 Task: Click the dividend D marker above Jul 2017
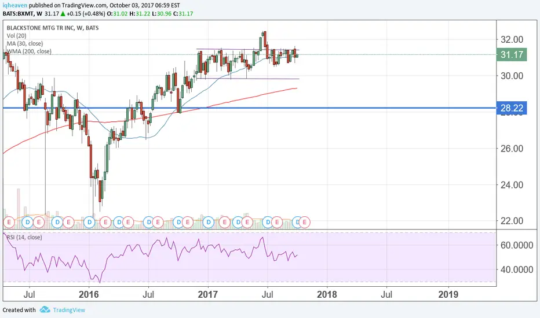coord(268,223)
